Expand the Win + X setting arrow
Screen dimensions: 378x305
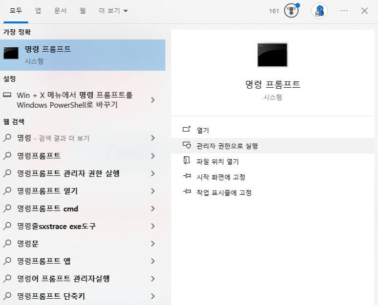pyautogui.click(x=153, y=100)
